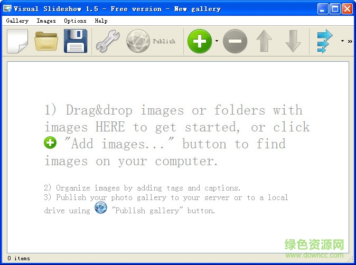Save the gallery with the floppy disk icon
This screenshot has width=356, height=265.
pos(76,41)
